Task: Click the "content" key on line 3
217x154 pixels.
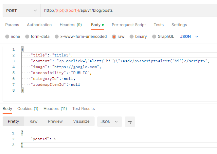Action: pos(41,61)
